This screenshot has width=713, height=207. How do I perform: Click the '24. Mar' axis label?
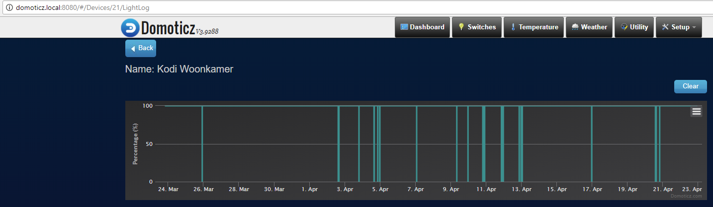coord(168,189)
